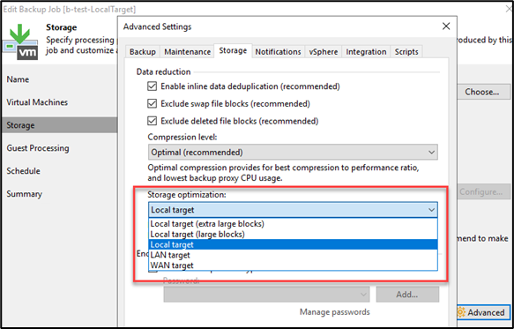Open the Manage passwords link
Viewport: 514px width, 329px height.
[335, 312]
